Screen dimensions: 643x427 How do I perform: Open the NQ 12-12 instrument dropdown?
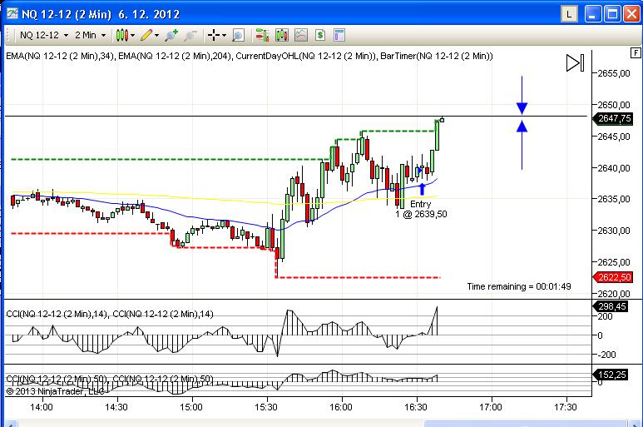point(44,35)
